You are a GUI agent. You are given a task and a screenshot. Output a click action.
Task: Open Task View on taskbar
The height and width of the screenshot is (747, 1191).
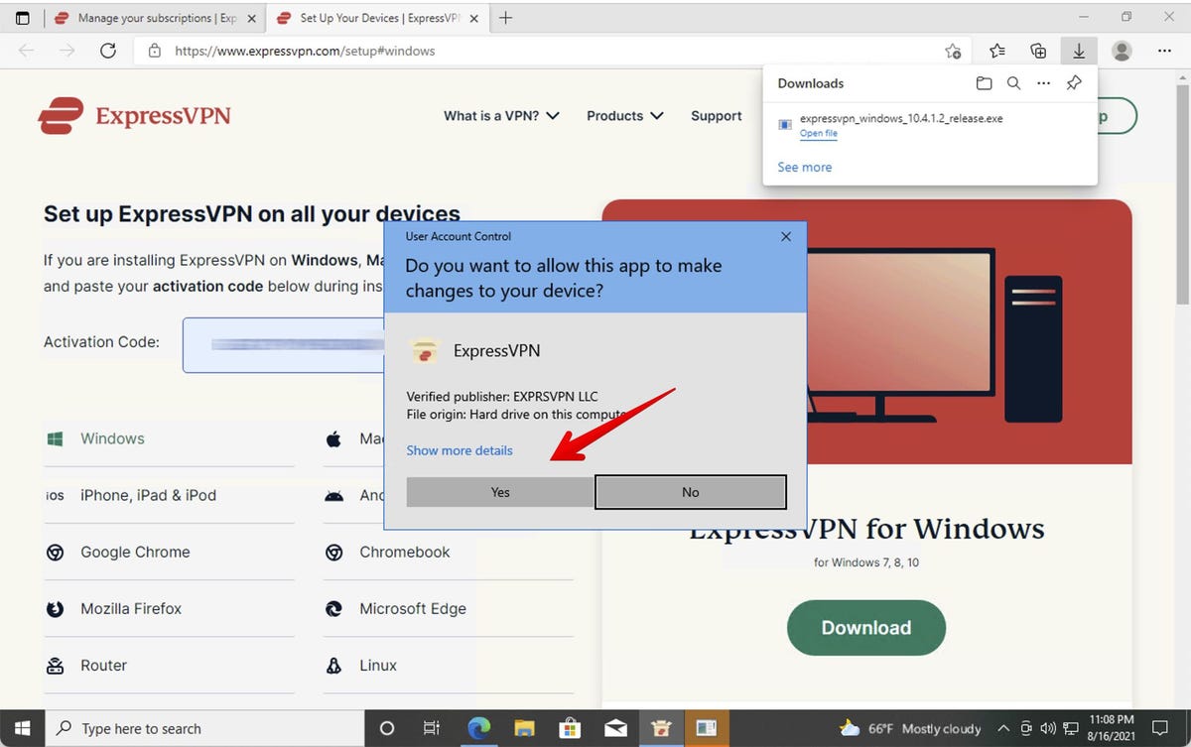pyautogui.click(x=432, y=728)
